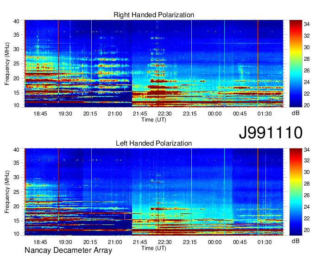Click the 01:30 tick label on top plot
315x256 pixels.
point(265,114)
